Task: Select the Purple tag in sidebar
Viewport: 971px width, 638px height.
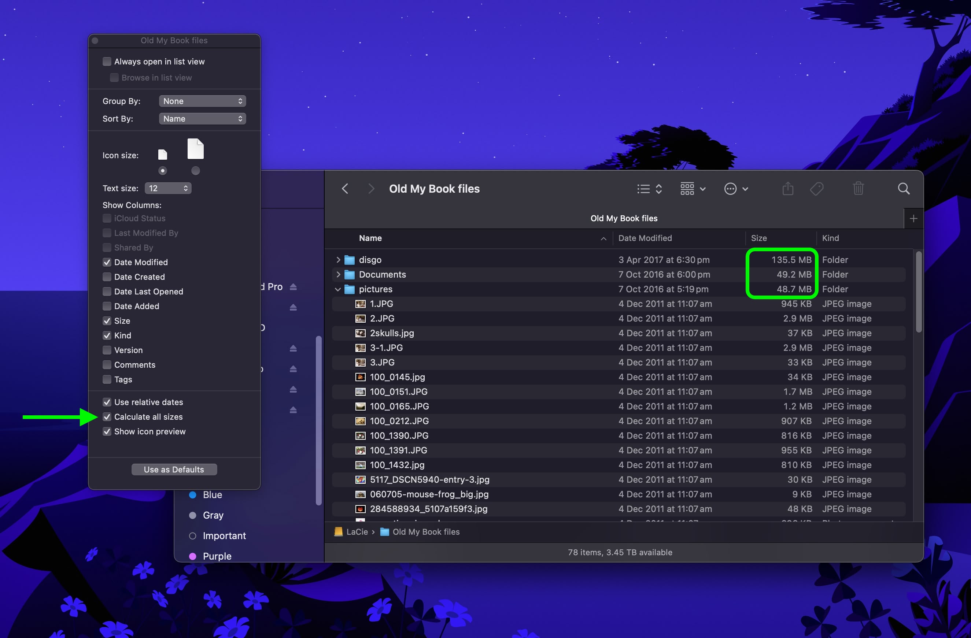Action: (217, 556)
